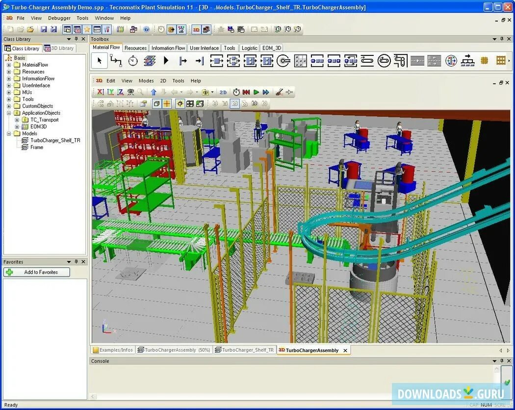Expand the UserInterface folder
Viewport: 515px width, 410px height.
point(9,85)
